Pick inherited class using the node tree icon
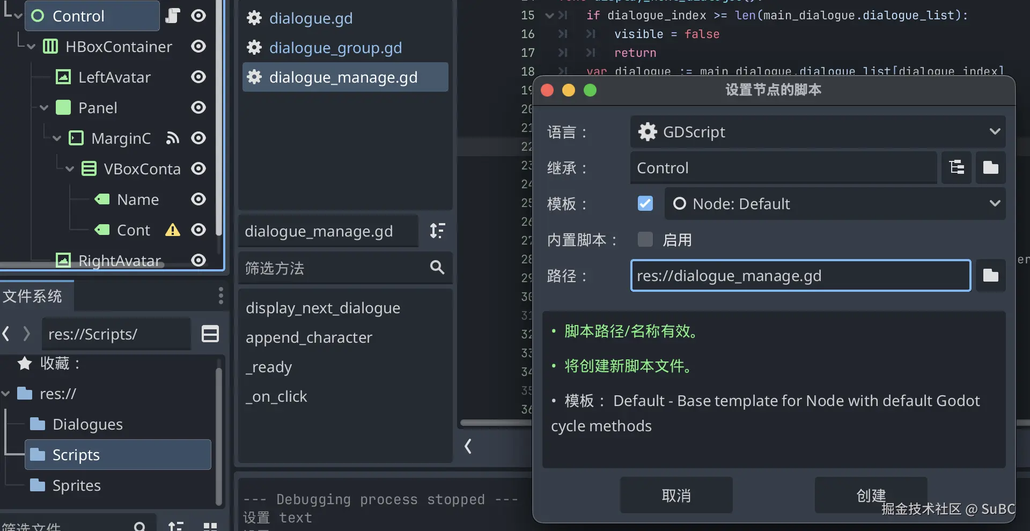Image resolution: width=1030 pixels, height=531 pixels. click(x=957, y=167)
